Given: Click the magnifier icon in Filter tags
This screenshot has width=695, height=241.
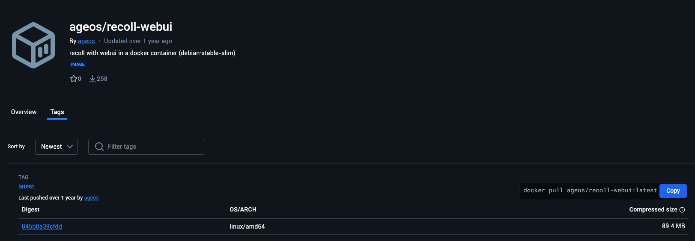Looking at the screenshot, I should click(x=99, y=147).
